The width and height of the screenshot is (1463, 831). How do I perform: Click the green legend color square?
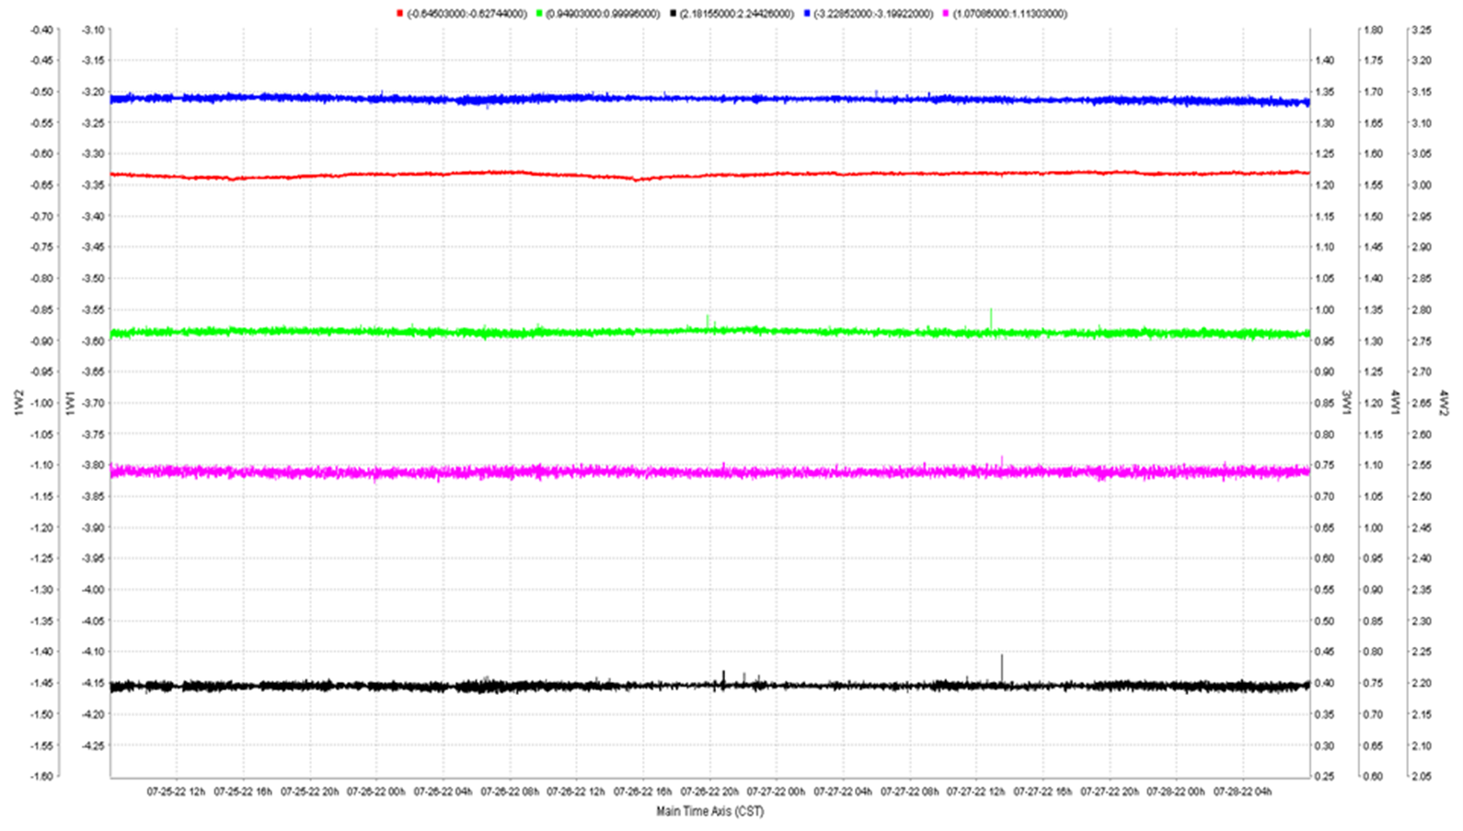[x=539, y=14]
